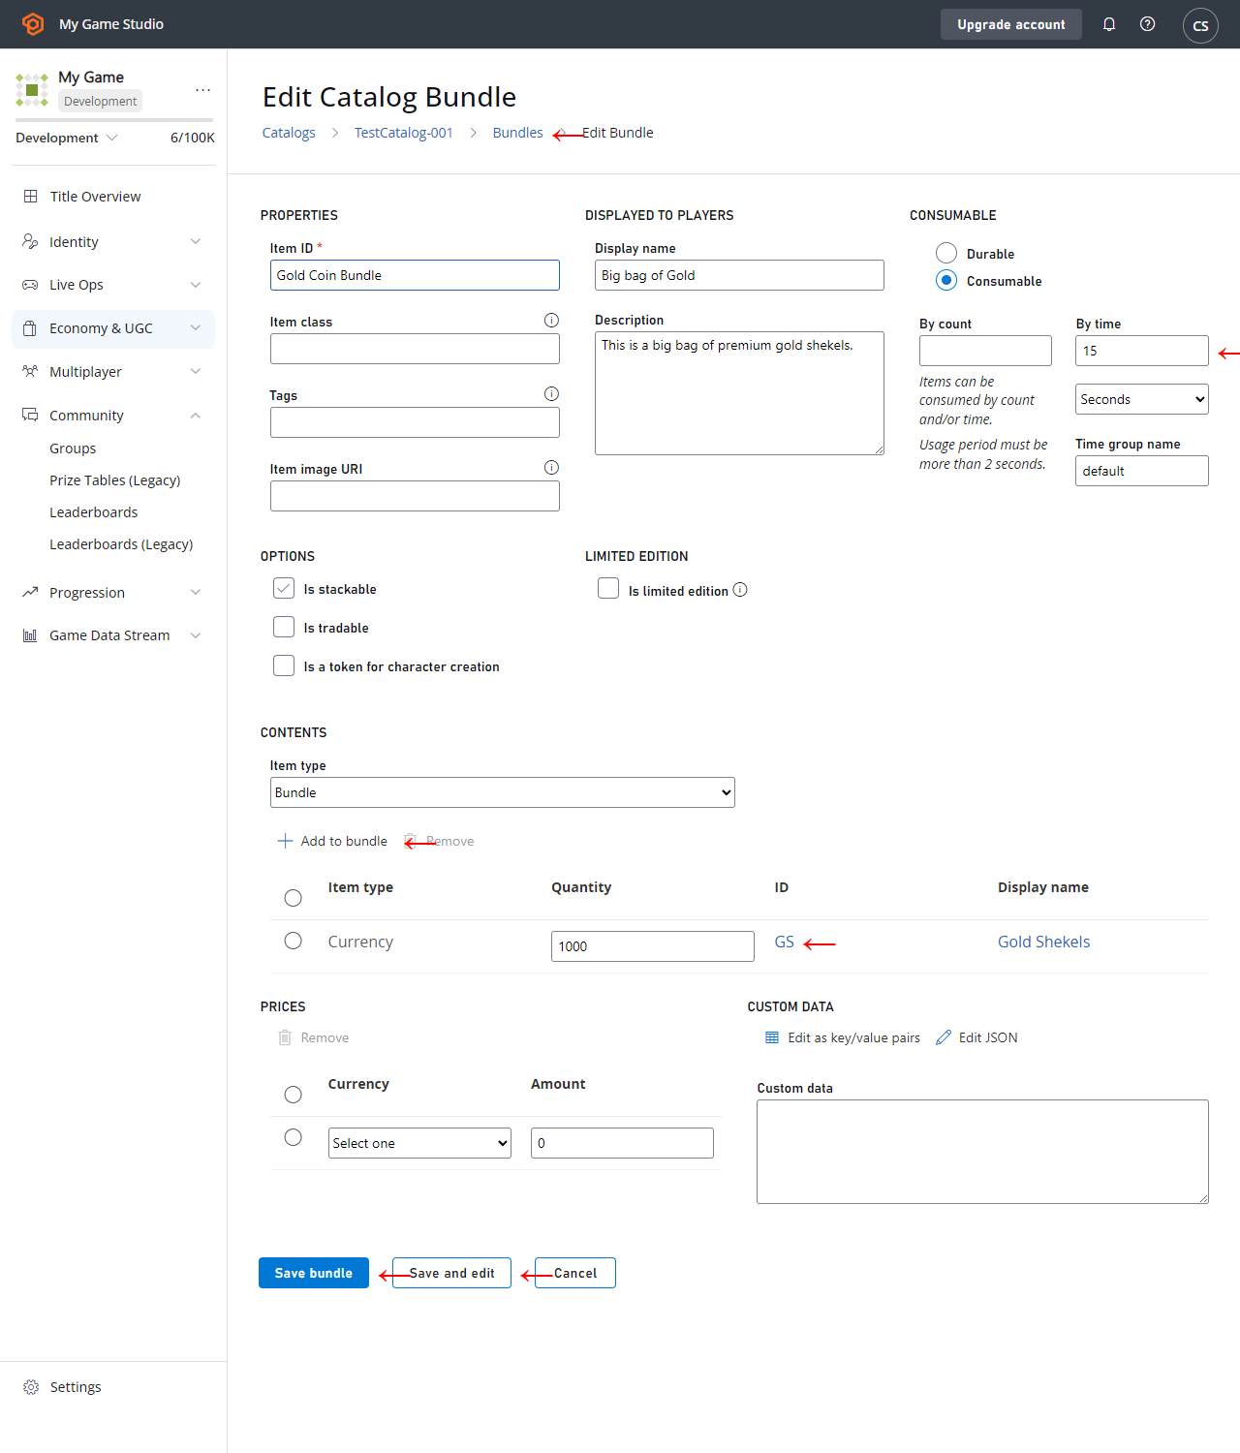Toggle the Is limited edition checkbox
This screenshot has height=1453, width=1240.
click(608, 588)
